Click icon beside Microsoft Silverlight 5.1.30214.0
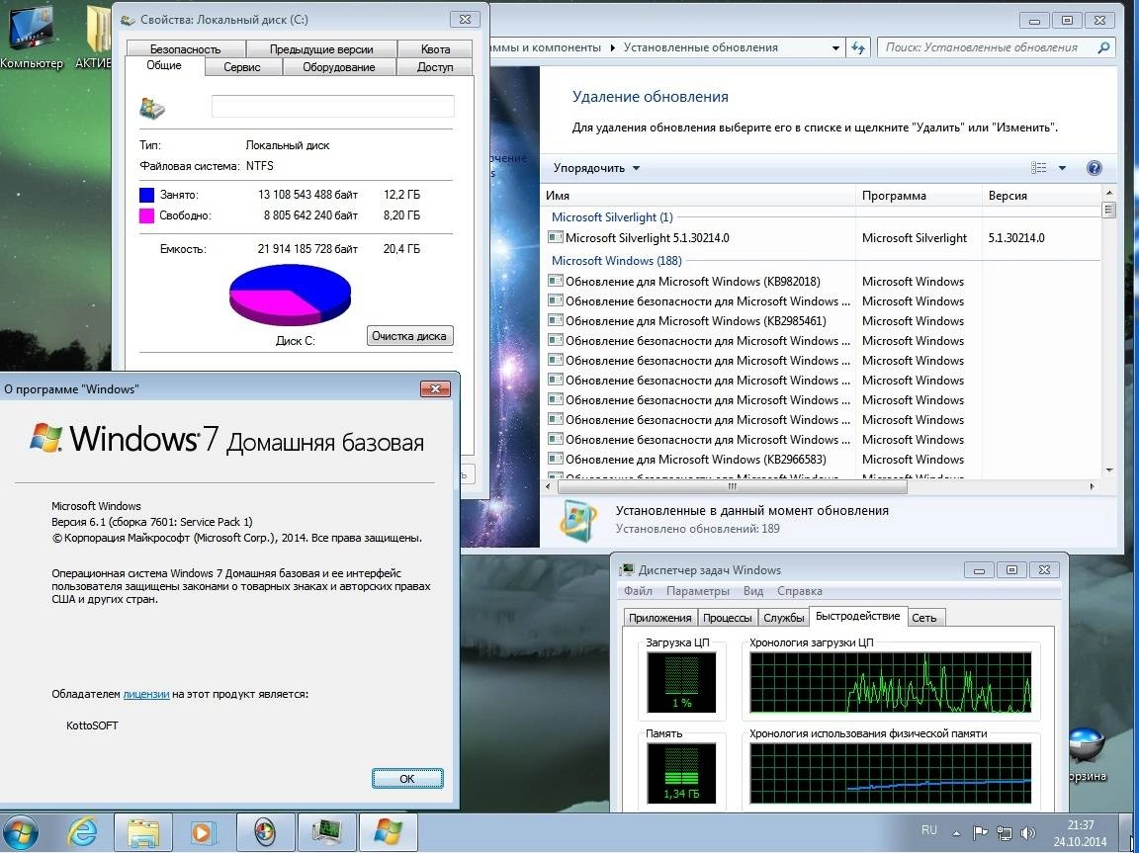 tap(555, 237)
